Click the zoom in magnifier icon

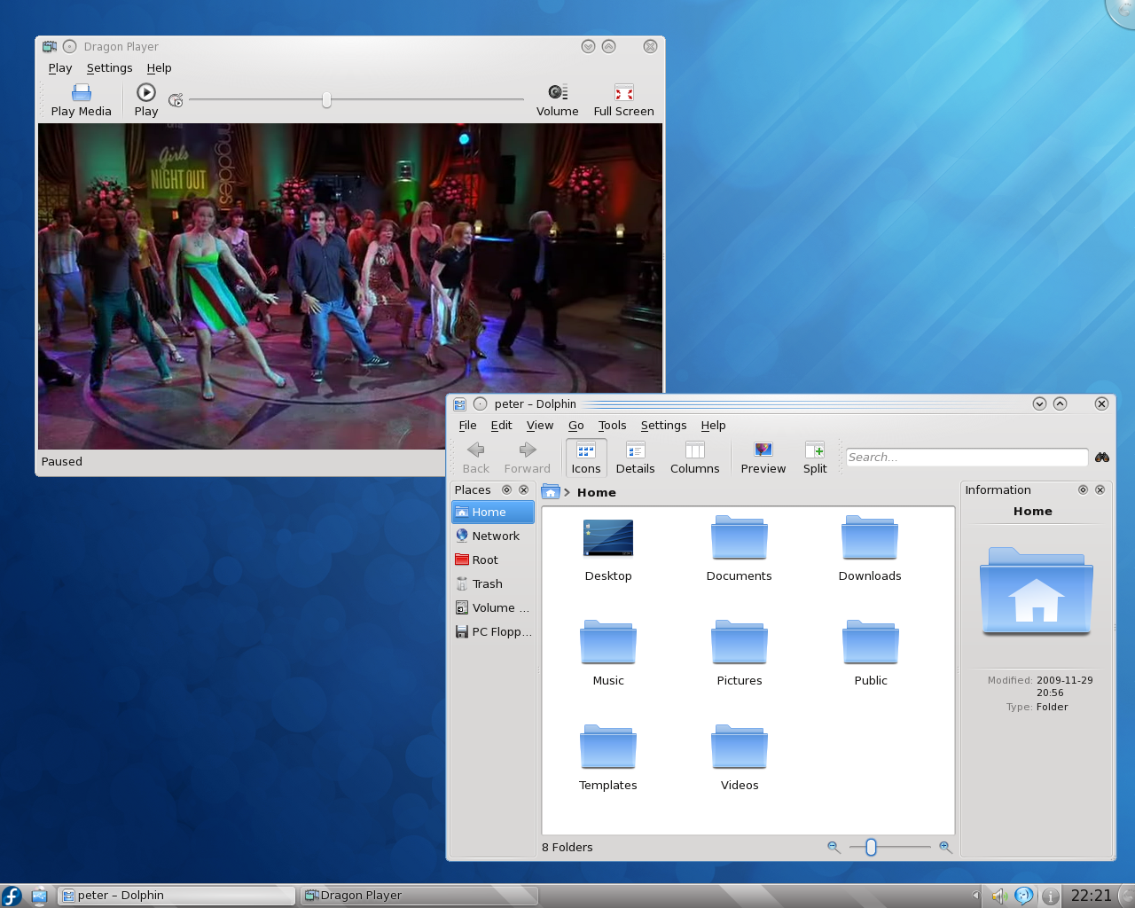click(945, 848)
